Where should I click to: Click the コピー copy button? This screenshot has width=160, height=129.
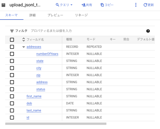click(107, 5)
